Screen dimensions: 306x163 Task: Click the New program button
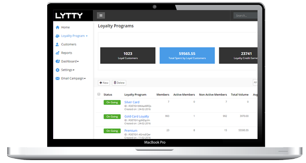click(104, 83)
